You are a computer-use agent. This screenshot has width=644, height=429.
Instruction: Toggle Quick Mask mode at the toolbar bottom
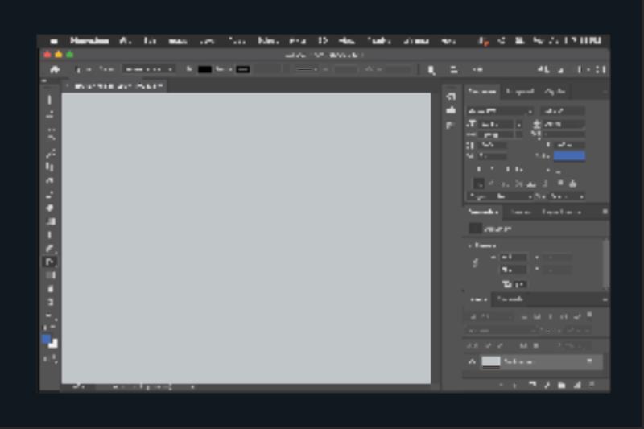pos(46,359)
